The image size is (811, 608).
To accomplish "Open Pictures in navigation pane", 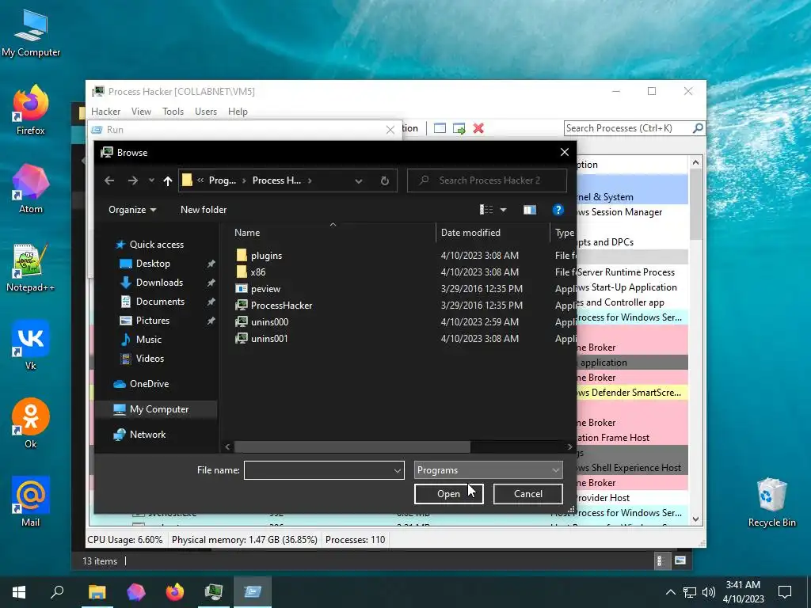I will tap(153, 321).
